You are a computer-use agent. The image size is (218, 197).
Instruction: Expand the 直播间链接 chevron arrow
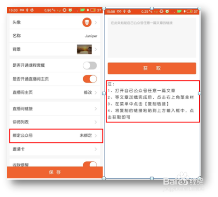(x=96, y=109)
